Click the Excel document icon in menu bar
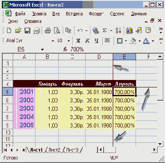The image size is (165, 163). coord(8,13)
